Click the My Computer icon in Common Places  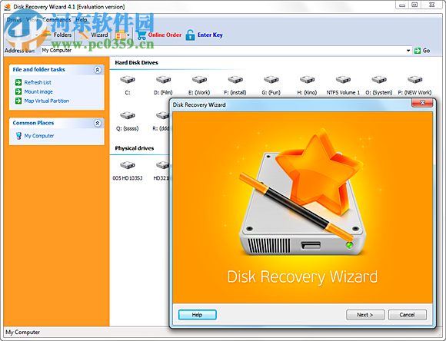[18, 136]
